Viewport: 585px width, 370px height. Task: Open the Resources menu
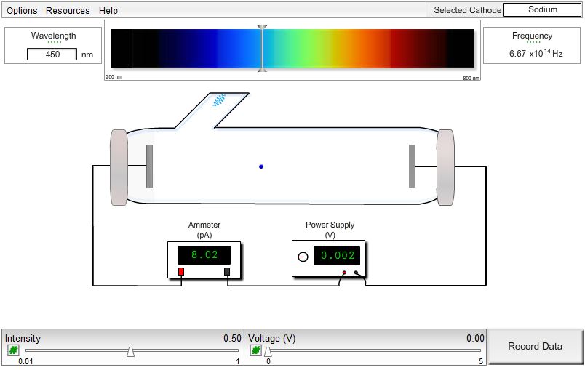coord(68,10)
